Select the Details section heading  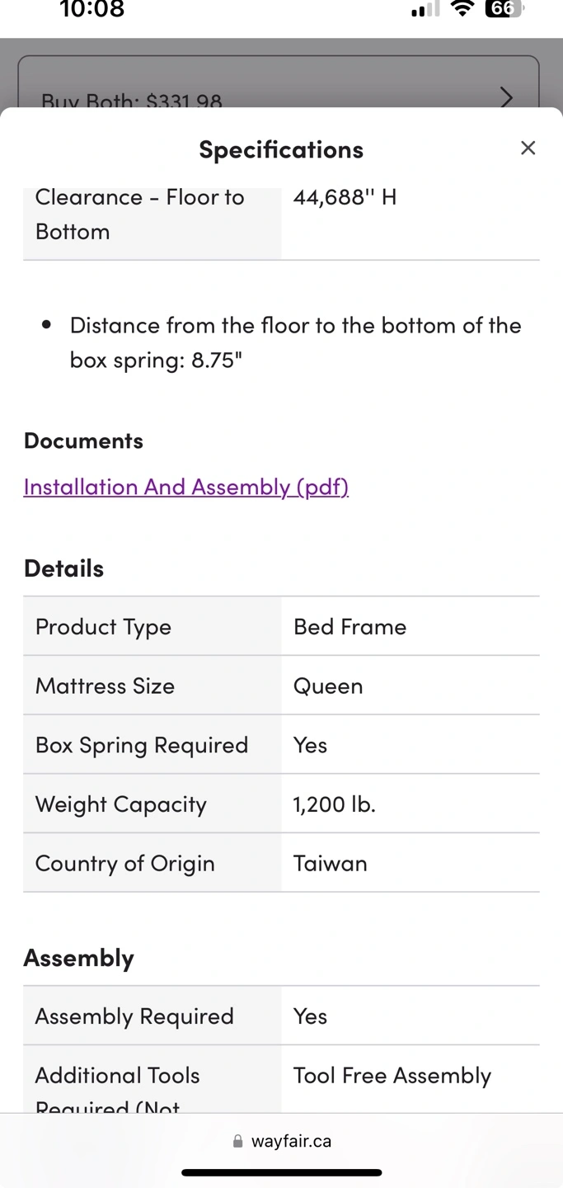[63, 568]
